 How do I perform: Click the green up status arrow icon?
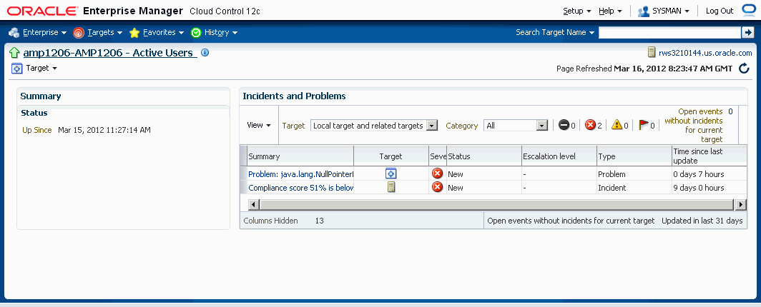[x=14, y=53]
